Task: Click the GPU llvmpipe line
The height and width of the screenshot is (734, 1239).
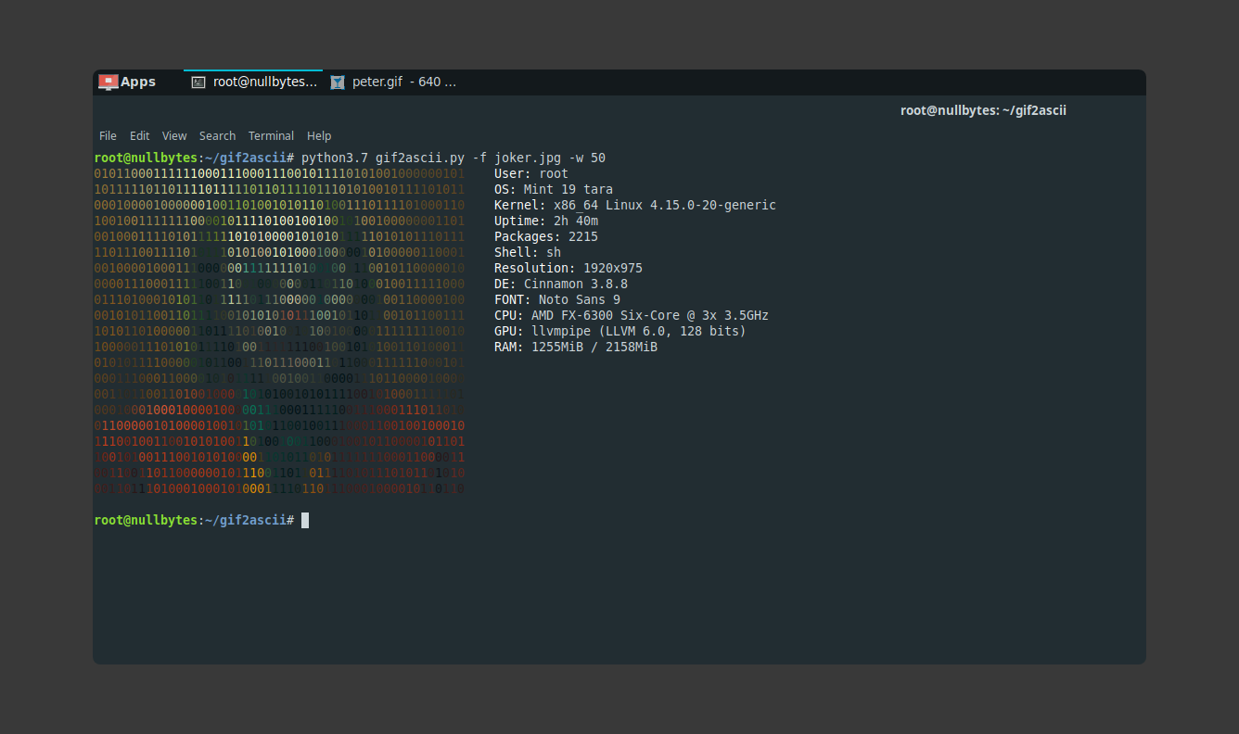Action: [620, 331]
